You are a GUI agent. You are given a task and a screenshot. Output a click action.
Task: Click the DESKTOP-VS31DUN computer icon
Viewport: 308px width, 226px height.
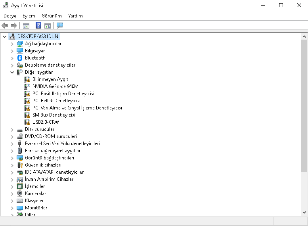point(12,36)
